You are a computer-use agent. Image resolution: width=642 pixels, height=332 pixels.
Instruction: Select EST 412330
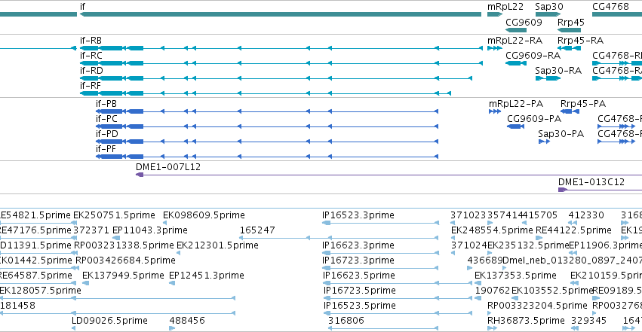pos(586,215)
